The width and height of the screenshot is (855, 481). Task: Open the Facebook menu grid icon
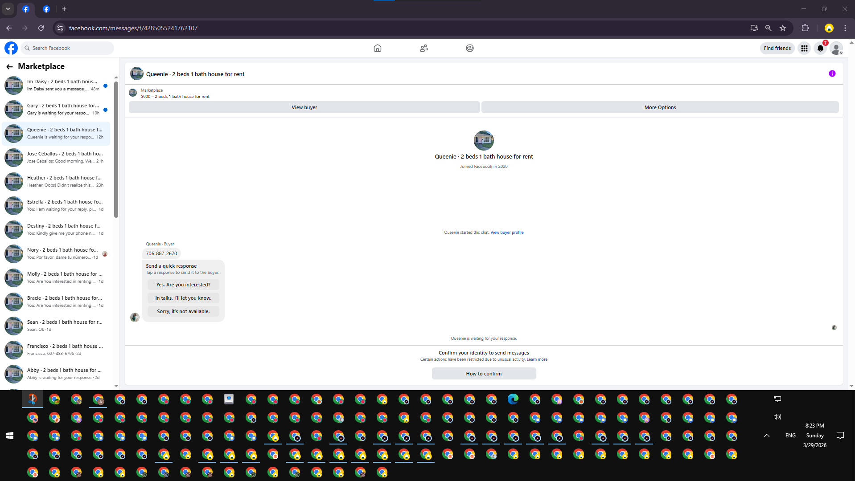[x=804, y=48]
